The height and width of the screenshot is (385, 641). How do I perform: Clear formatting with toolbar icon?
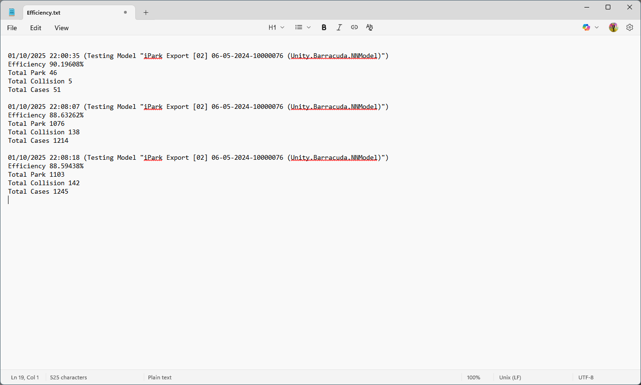tap(370, 27)
